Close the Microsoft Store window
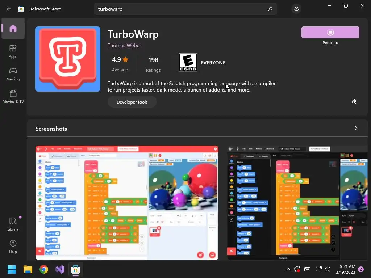Screen dimensions: 371x278 [362, 6]
